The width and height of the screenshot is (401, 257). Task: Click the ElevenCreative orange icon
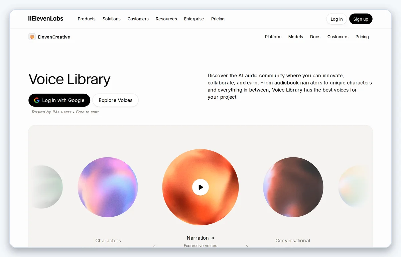point(32,37)
